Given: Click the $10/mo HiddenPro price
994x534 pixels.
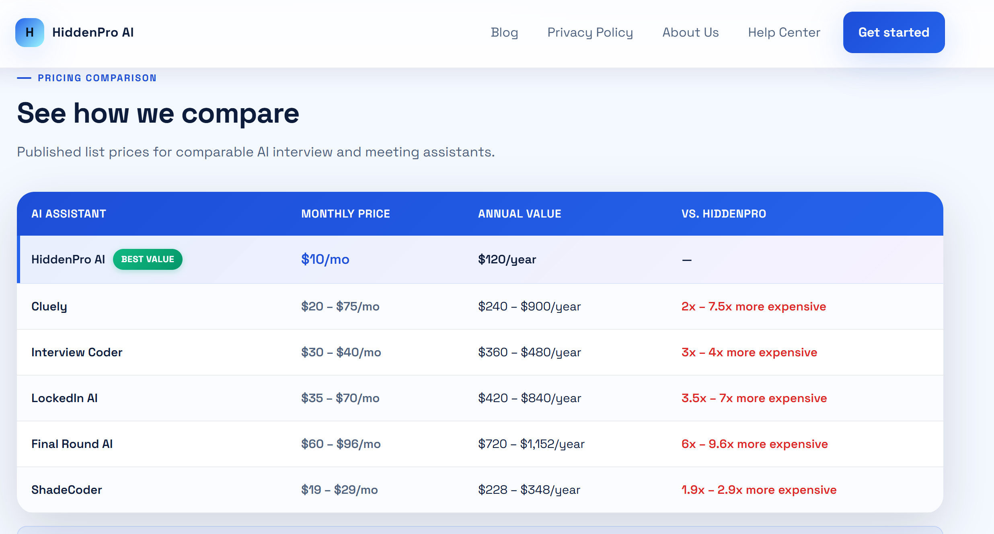Looking at the screenshot, I should point(325,259).
